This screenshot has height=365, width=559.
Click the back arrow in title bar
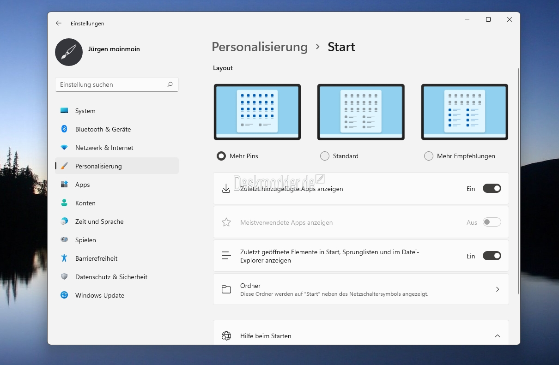click(59, 23)
